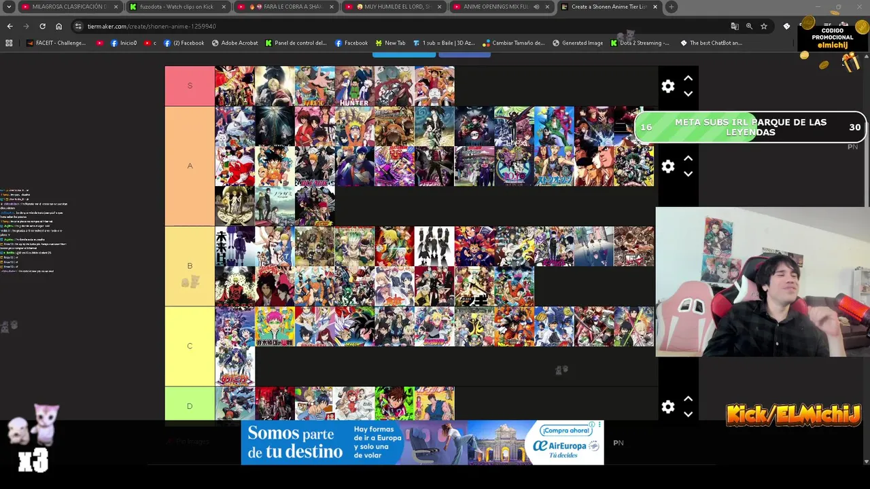Select the last anime image in D tier
Image resolution: width=870 pixels, height=489 pixels.
(434, 404)
